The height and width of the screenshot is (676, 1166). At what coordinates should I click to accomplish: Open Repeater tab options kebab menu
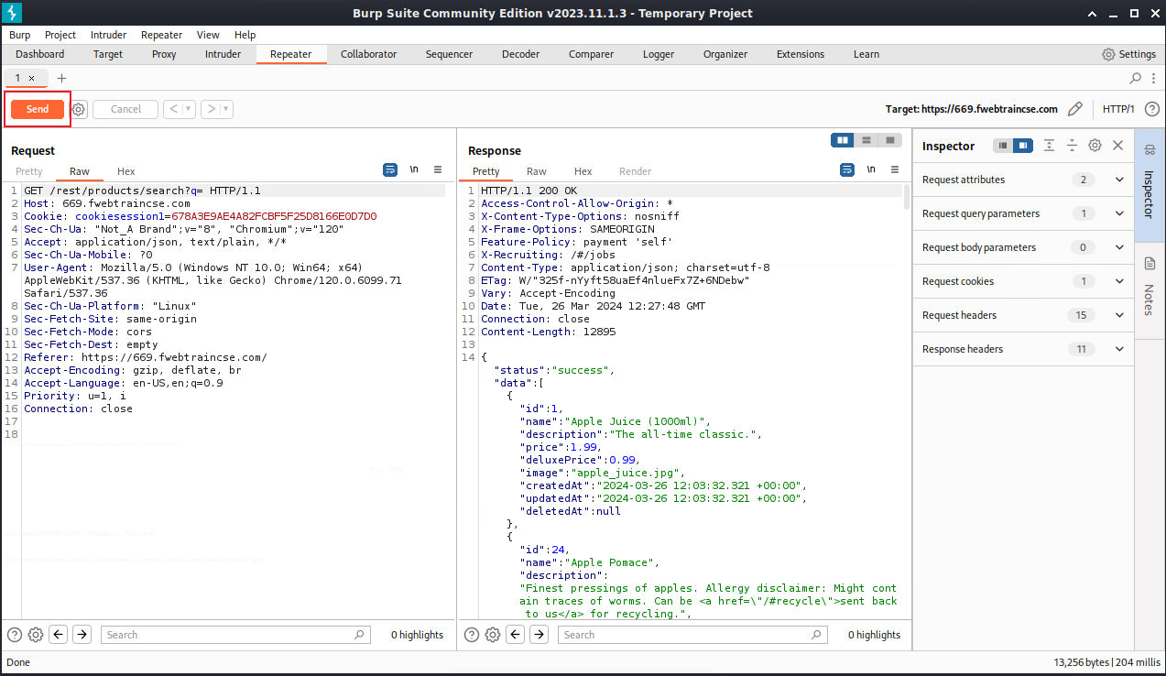pos(1153,78)
